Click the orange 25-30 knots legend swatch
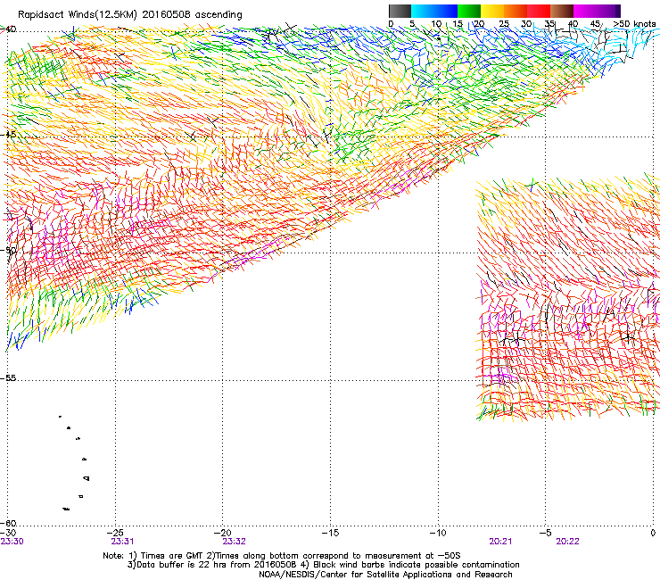The height and width of the screenshot is (580, 660). pos(516,11)
